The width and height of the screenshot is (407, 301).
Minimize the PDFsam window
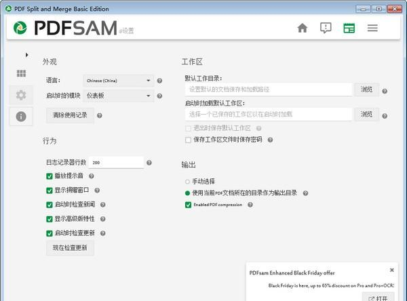click(x=363, y=9)
